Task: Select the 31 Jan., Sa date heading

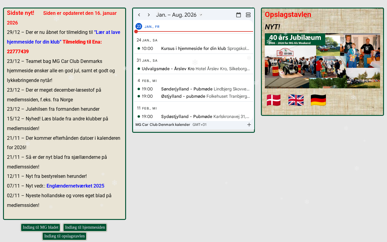Action: (147, 60)
